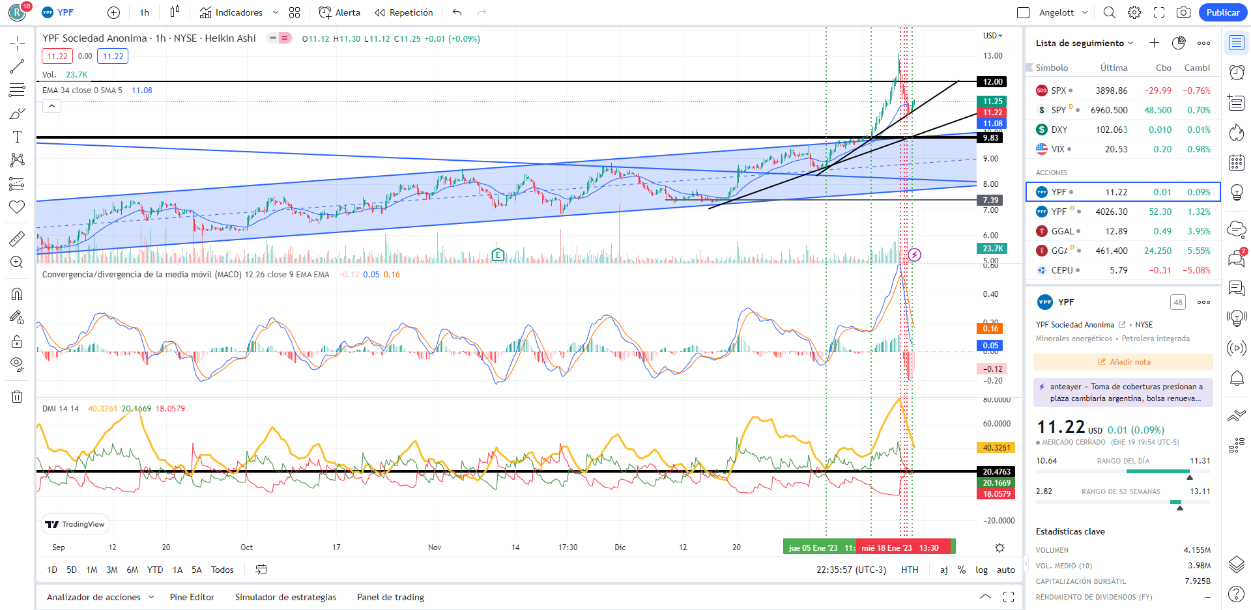Delete drawings with the trash icon
This screenshot has width=1251, height=610.
pos(17,396)
